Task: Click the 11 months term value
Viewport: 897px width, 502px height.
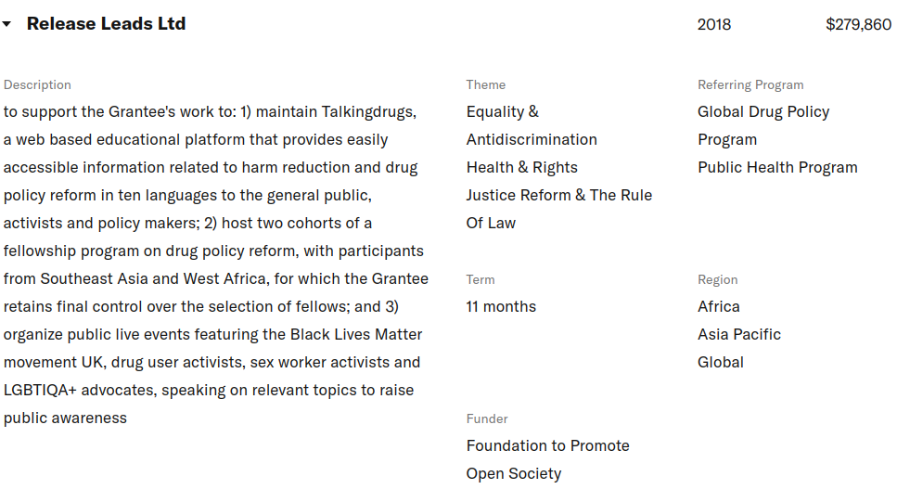Action: click(x=501, y=306)
